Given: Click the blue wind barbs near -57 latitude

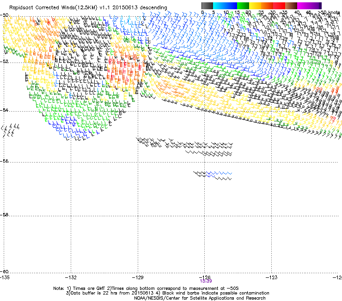Looking at the screenshot, I should pos(219,174).
